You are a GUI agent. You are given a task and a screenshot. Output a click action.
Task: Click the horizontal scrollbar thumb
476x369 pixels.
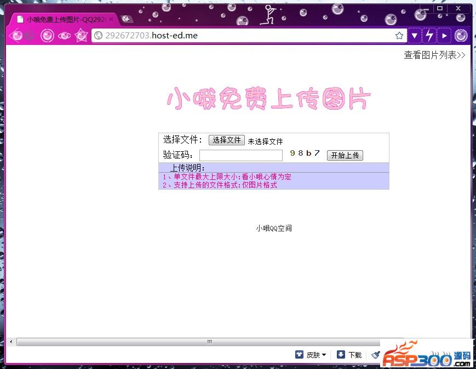click(x=208, y=342)
